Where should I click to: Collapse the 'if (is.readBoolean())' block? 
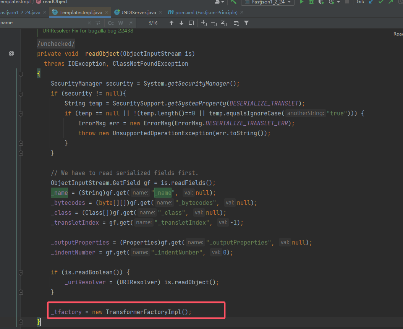(21, 272)
